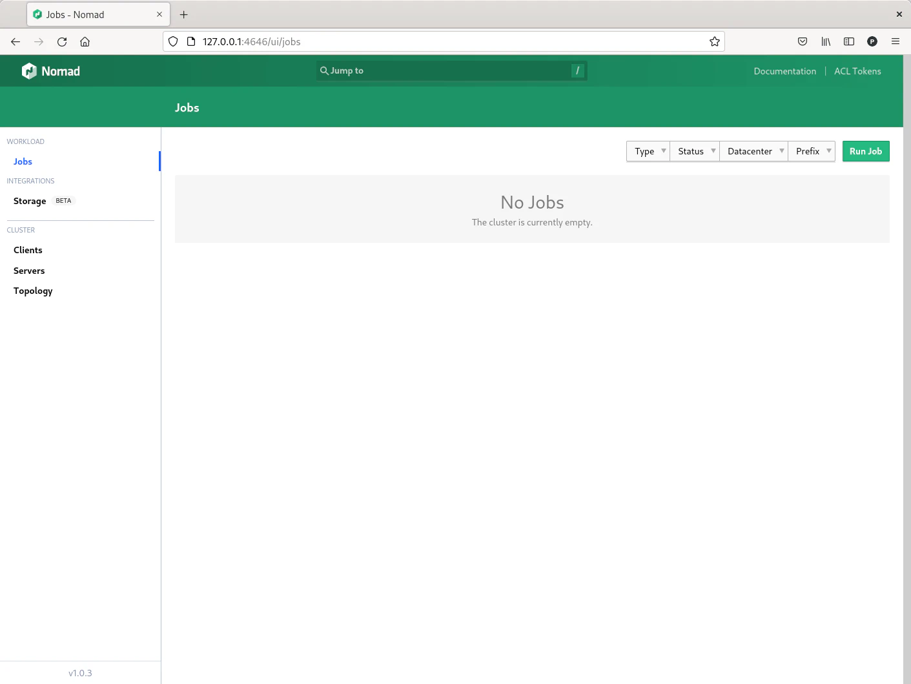Open the Firefox hamburger menu

coord(896,42)
